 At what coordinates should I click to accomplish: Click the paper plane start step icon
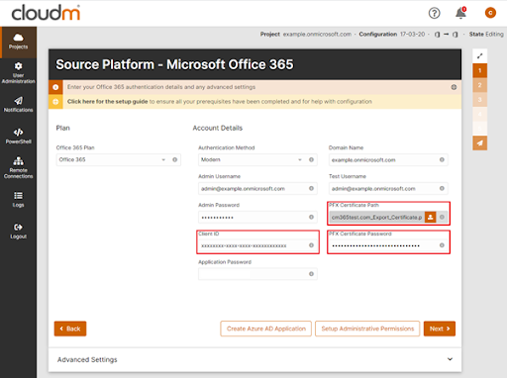(x=479, y=143)
